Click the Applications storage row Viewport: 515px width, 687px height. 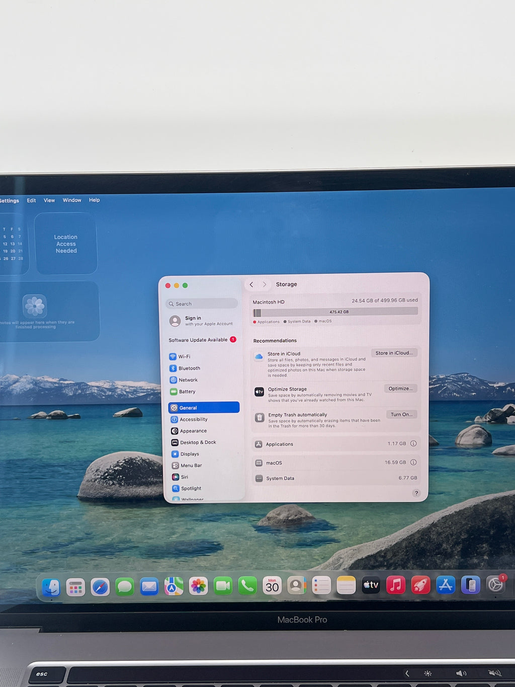tap(335, 444)
